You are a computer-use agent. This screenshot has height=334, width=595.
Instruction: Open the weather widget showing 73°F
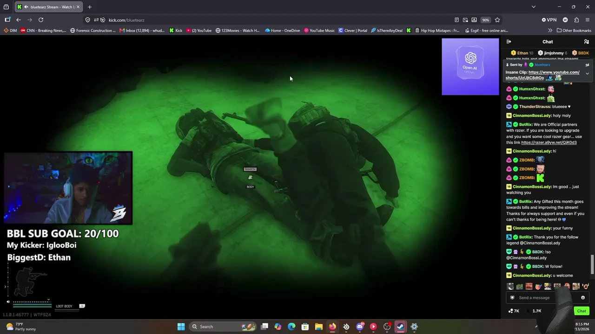[x=21, y=327]
